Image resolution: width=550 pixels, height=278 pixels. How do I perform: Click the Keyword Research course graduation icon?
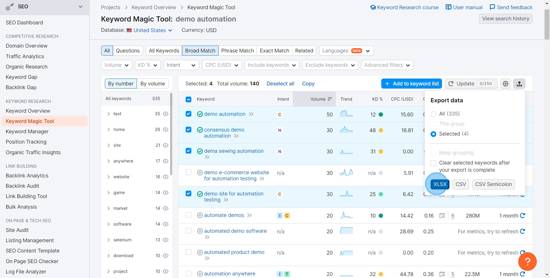(373, 7)
